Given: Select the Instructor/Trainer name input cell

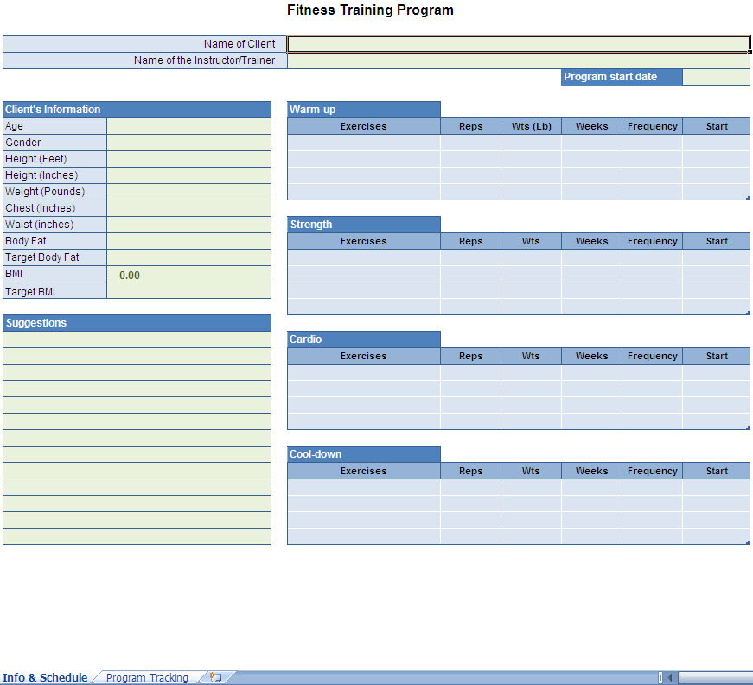Looking at the screenshot, I should click(519, 60).
